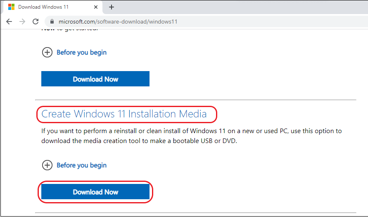Select the Download Windows 11 tab

(x=52, y=7)
